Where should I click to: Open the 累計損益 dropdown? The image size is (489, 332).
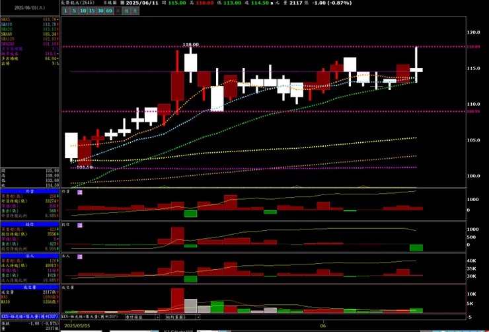(142, 317)
